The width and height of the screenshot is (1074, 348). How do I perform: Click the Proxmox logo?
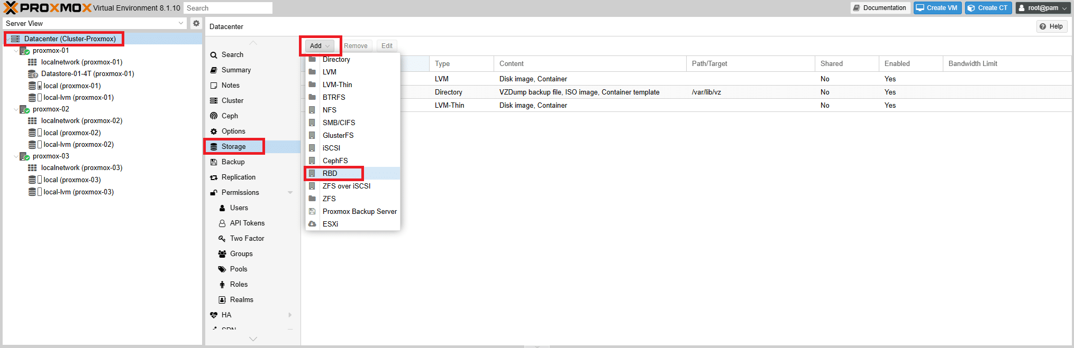(x=47, y=8)
